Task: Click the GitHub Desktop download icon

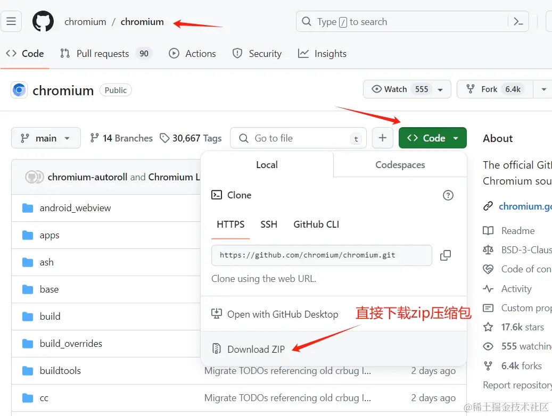Action: 217,313
